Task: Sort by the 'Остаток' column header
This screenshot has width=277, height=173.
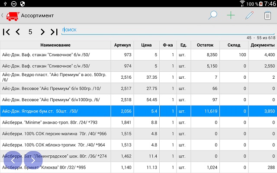Action: tap(205, 45)
